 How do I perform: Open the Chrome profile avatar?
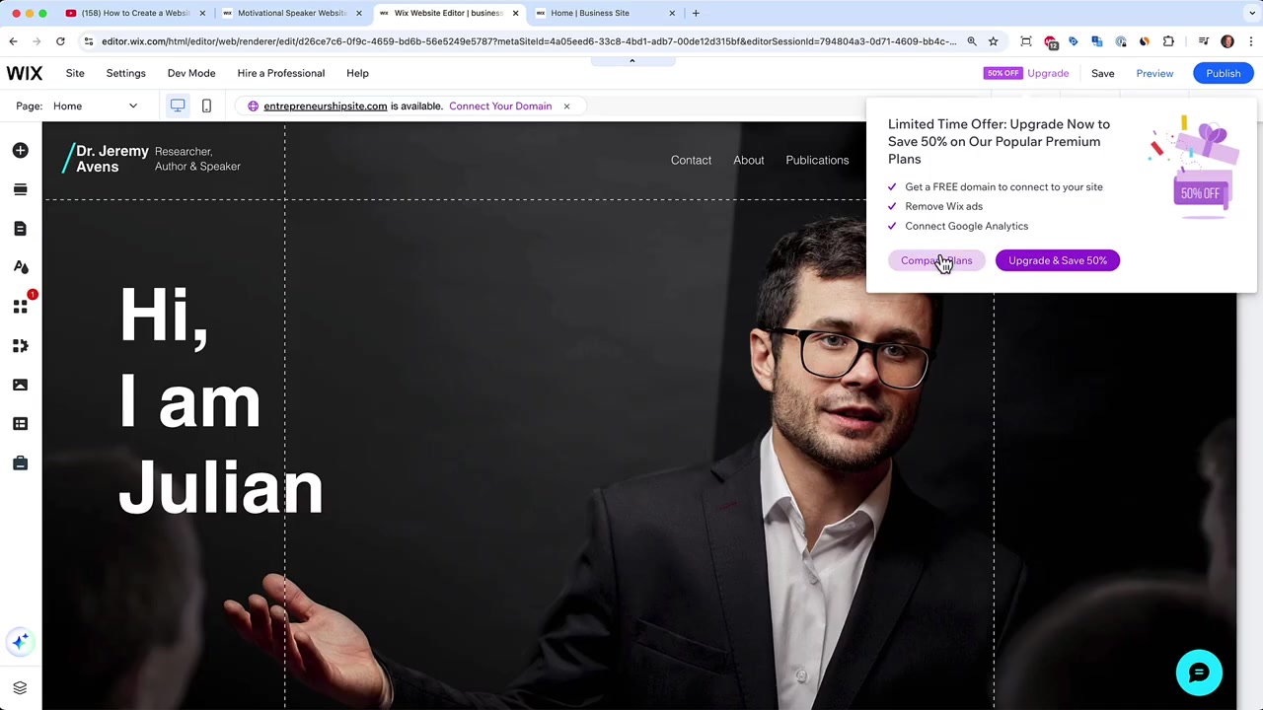coord(1227,41)
